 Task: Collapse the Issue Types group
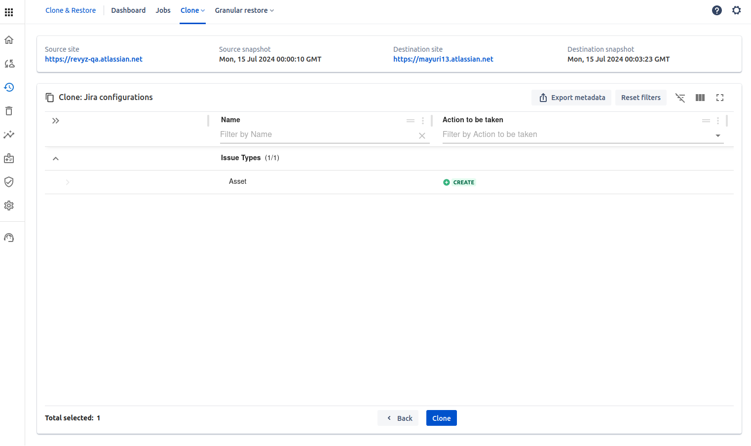(56, 158)
